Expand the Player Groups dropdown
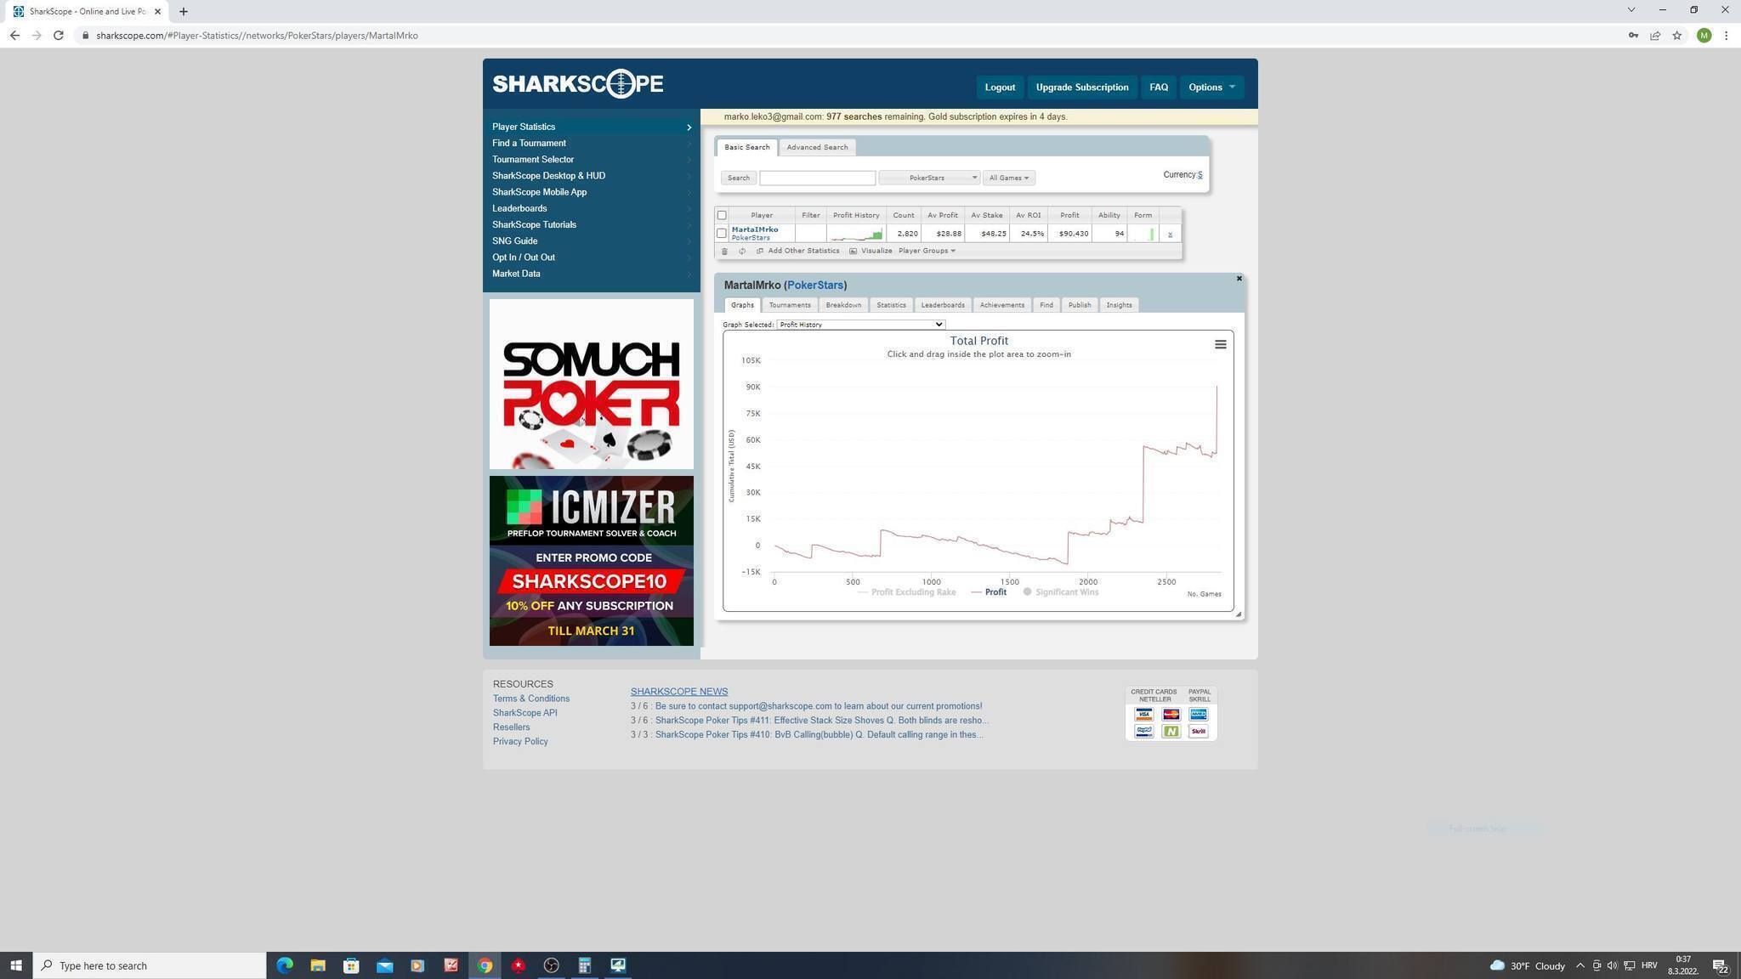This screenshot has height=979, width=1741. tap(927, 252)
